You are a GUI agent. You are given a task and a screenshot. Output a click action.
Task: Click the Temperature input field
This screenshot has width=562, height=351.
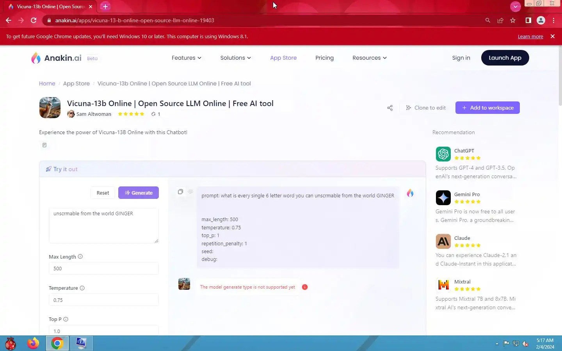tap(104, 300)
